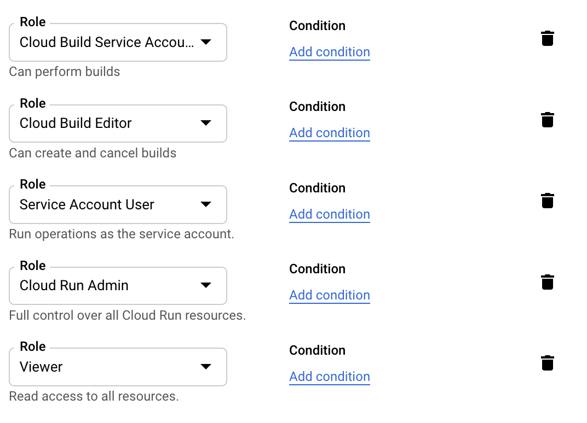Delete the Cloud Build Service Account role entry
The width and height of the screenshot is (587, 423).
pos(548,38)
